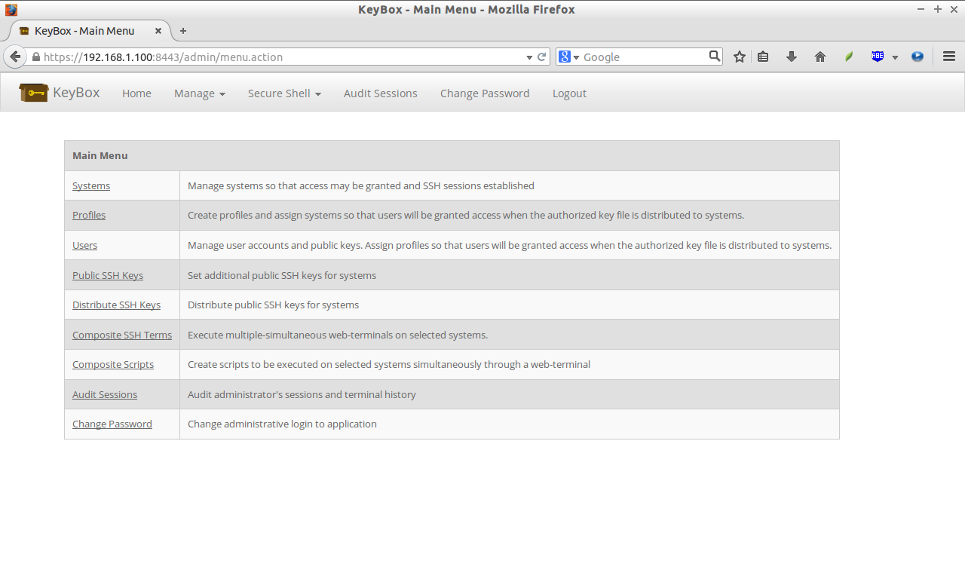Open the Profiles link in Main Menu

[89, 215]
